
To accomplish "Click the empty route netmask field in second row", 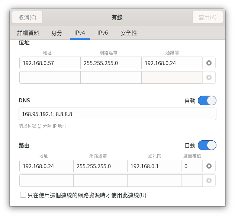I will [x=100, y=181].
